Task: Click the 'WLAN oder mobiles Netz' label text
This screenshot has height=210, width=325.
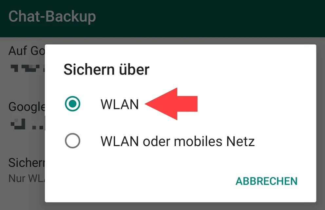Action: point(178,141)
